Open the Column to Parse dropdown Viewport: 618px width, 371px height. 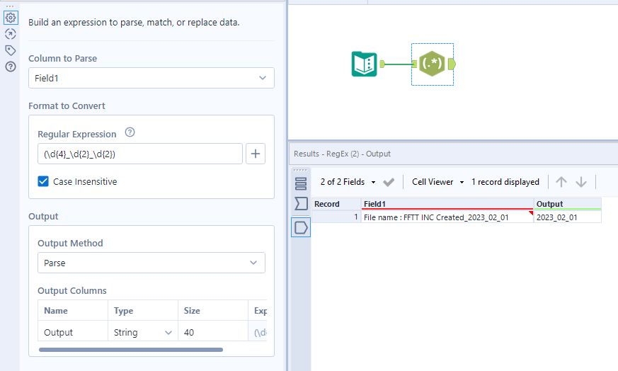(151, 78)
